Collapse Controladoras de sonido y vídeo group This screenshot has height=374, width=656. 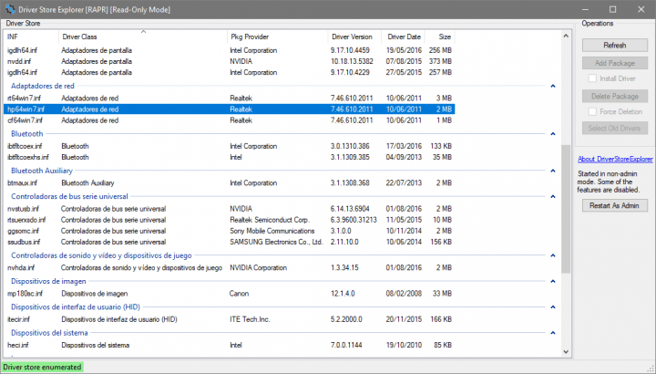[553, 256]
